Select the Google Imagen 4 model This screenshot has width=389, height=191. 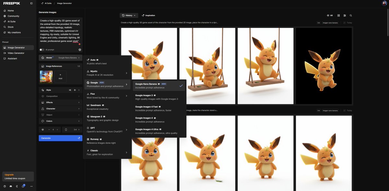[x=159, y=120]
